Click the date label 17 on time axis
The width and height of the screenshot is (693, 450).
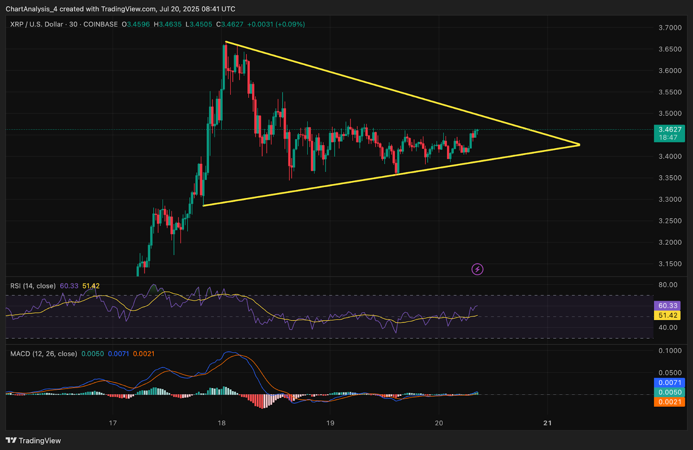coord(113,423)
